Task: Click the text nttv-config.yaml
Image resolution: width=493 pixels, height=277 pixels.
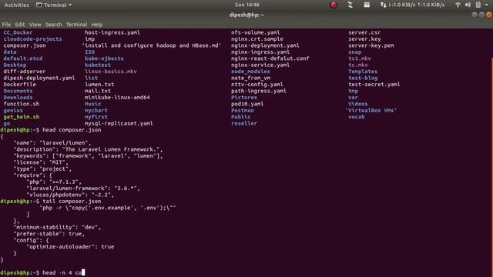Action: (x=257, y=85)
